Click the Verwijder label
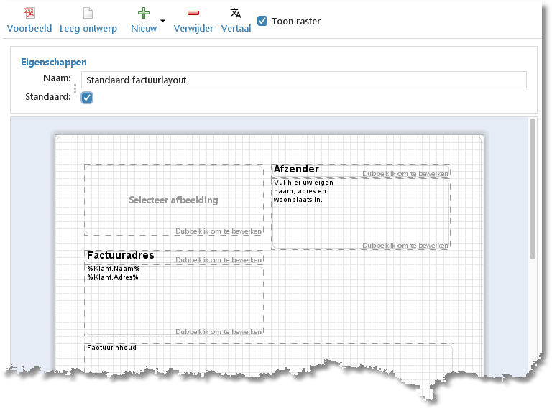 coord(193,29)
